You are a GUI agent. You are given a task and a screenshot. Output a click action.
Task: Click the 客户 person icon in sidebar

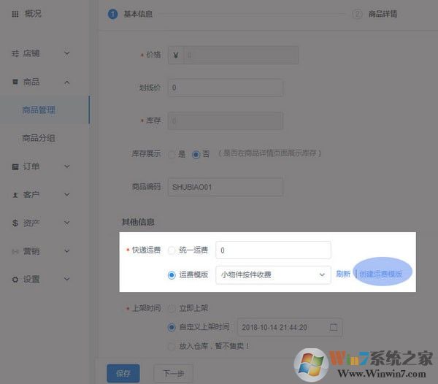pos(15,195)
